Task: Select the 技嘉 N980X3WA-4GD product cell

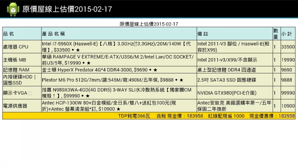Action: [x=119, y=93]
